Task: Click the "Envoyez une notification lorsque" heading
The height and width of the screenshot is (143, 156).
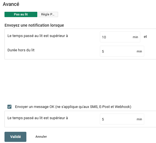Action: click(x=34, y=25)
